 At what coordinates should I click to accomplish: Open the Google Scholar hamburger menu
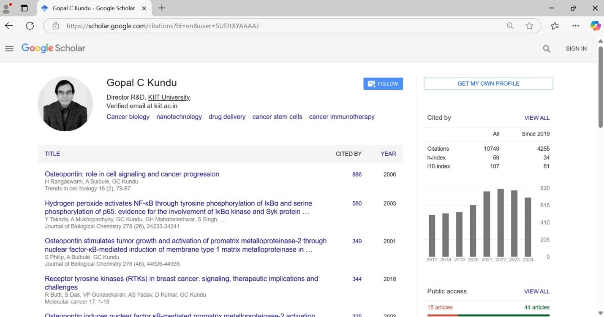[x=9, y=49]
